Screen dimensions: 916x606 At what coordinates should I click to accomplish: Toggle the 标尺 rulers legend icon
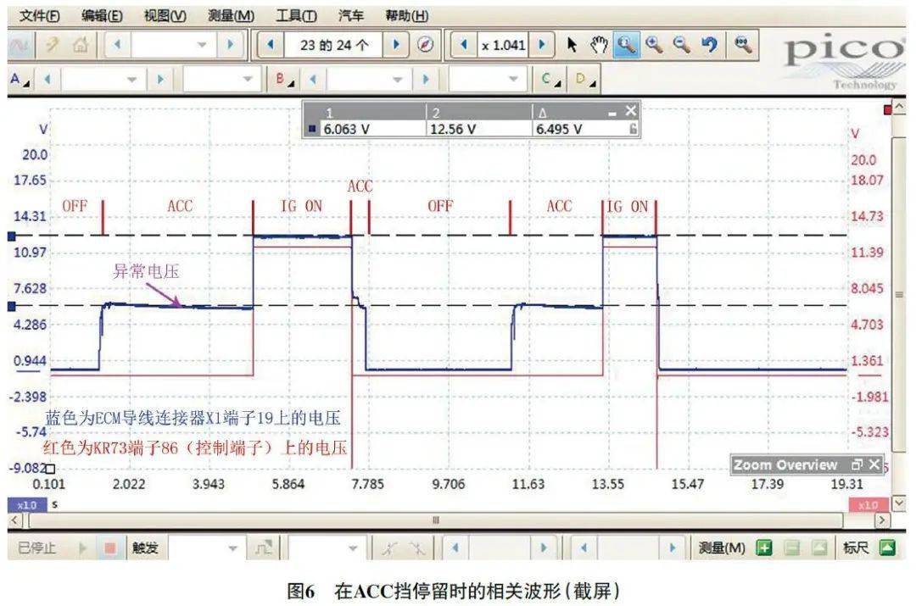[x=888, y=548]
